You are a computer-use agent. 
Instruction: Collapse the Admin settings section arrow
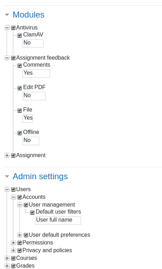[7, 176]
